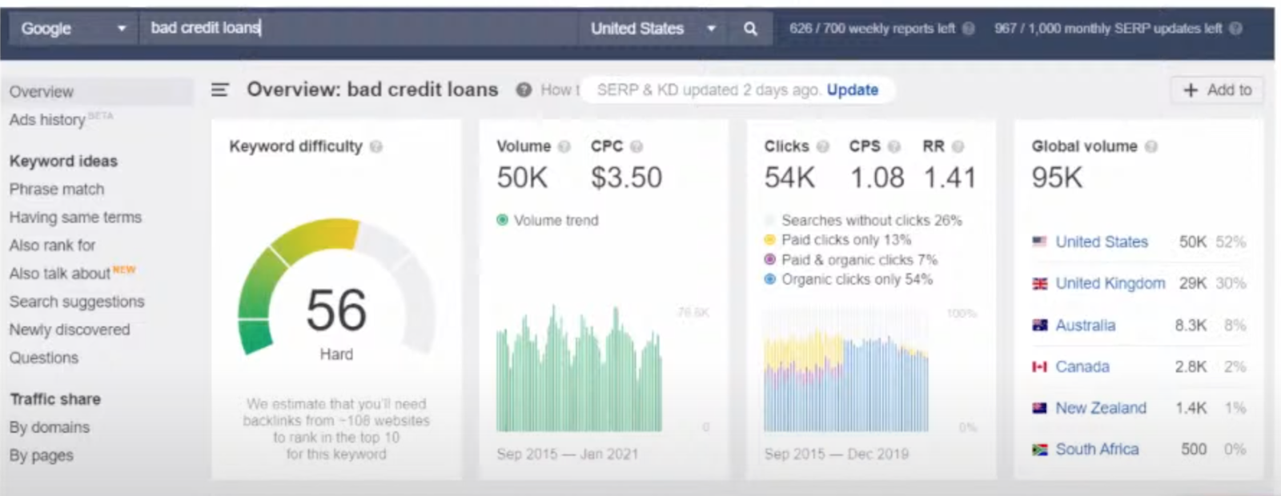Click the Australia flag icon
Screen dimensions: 1281x496
1039,325
